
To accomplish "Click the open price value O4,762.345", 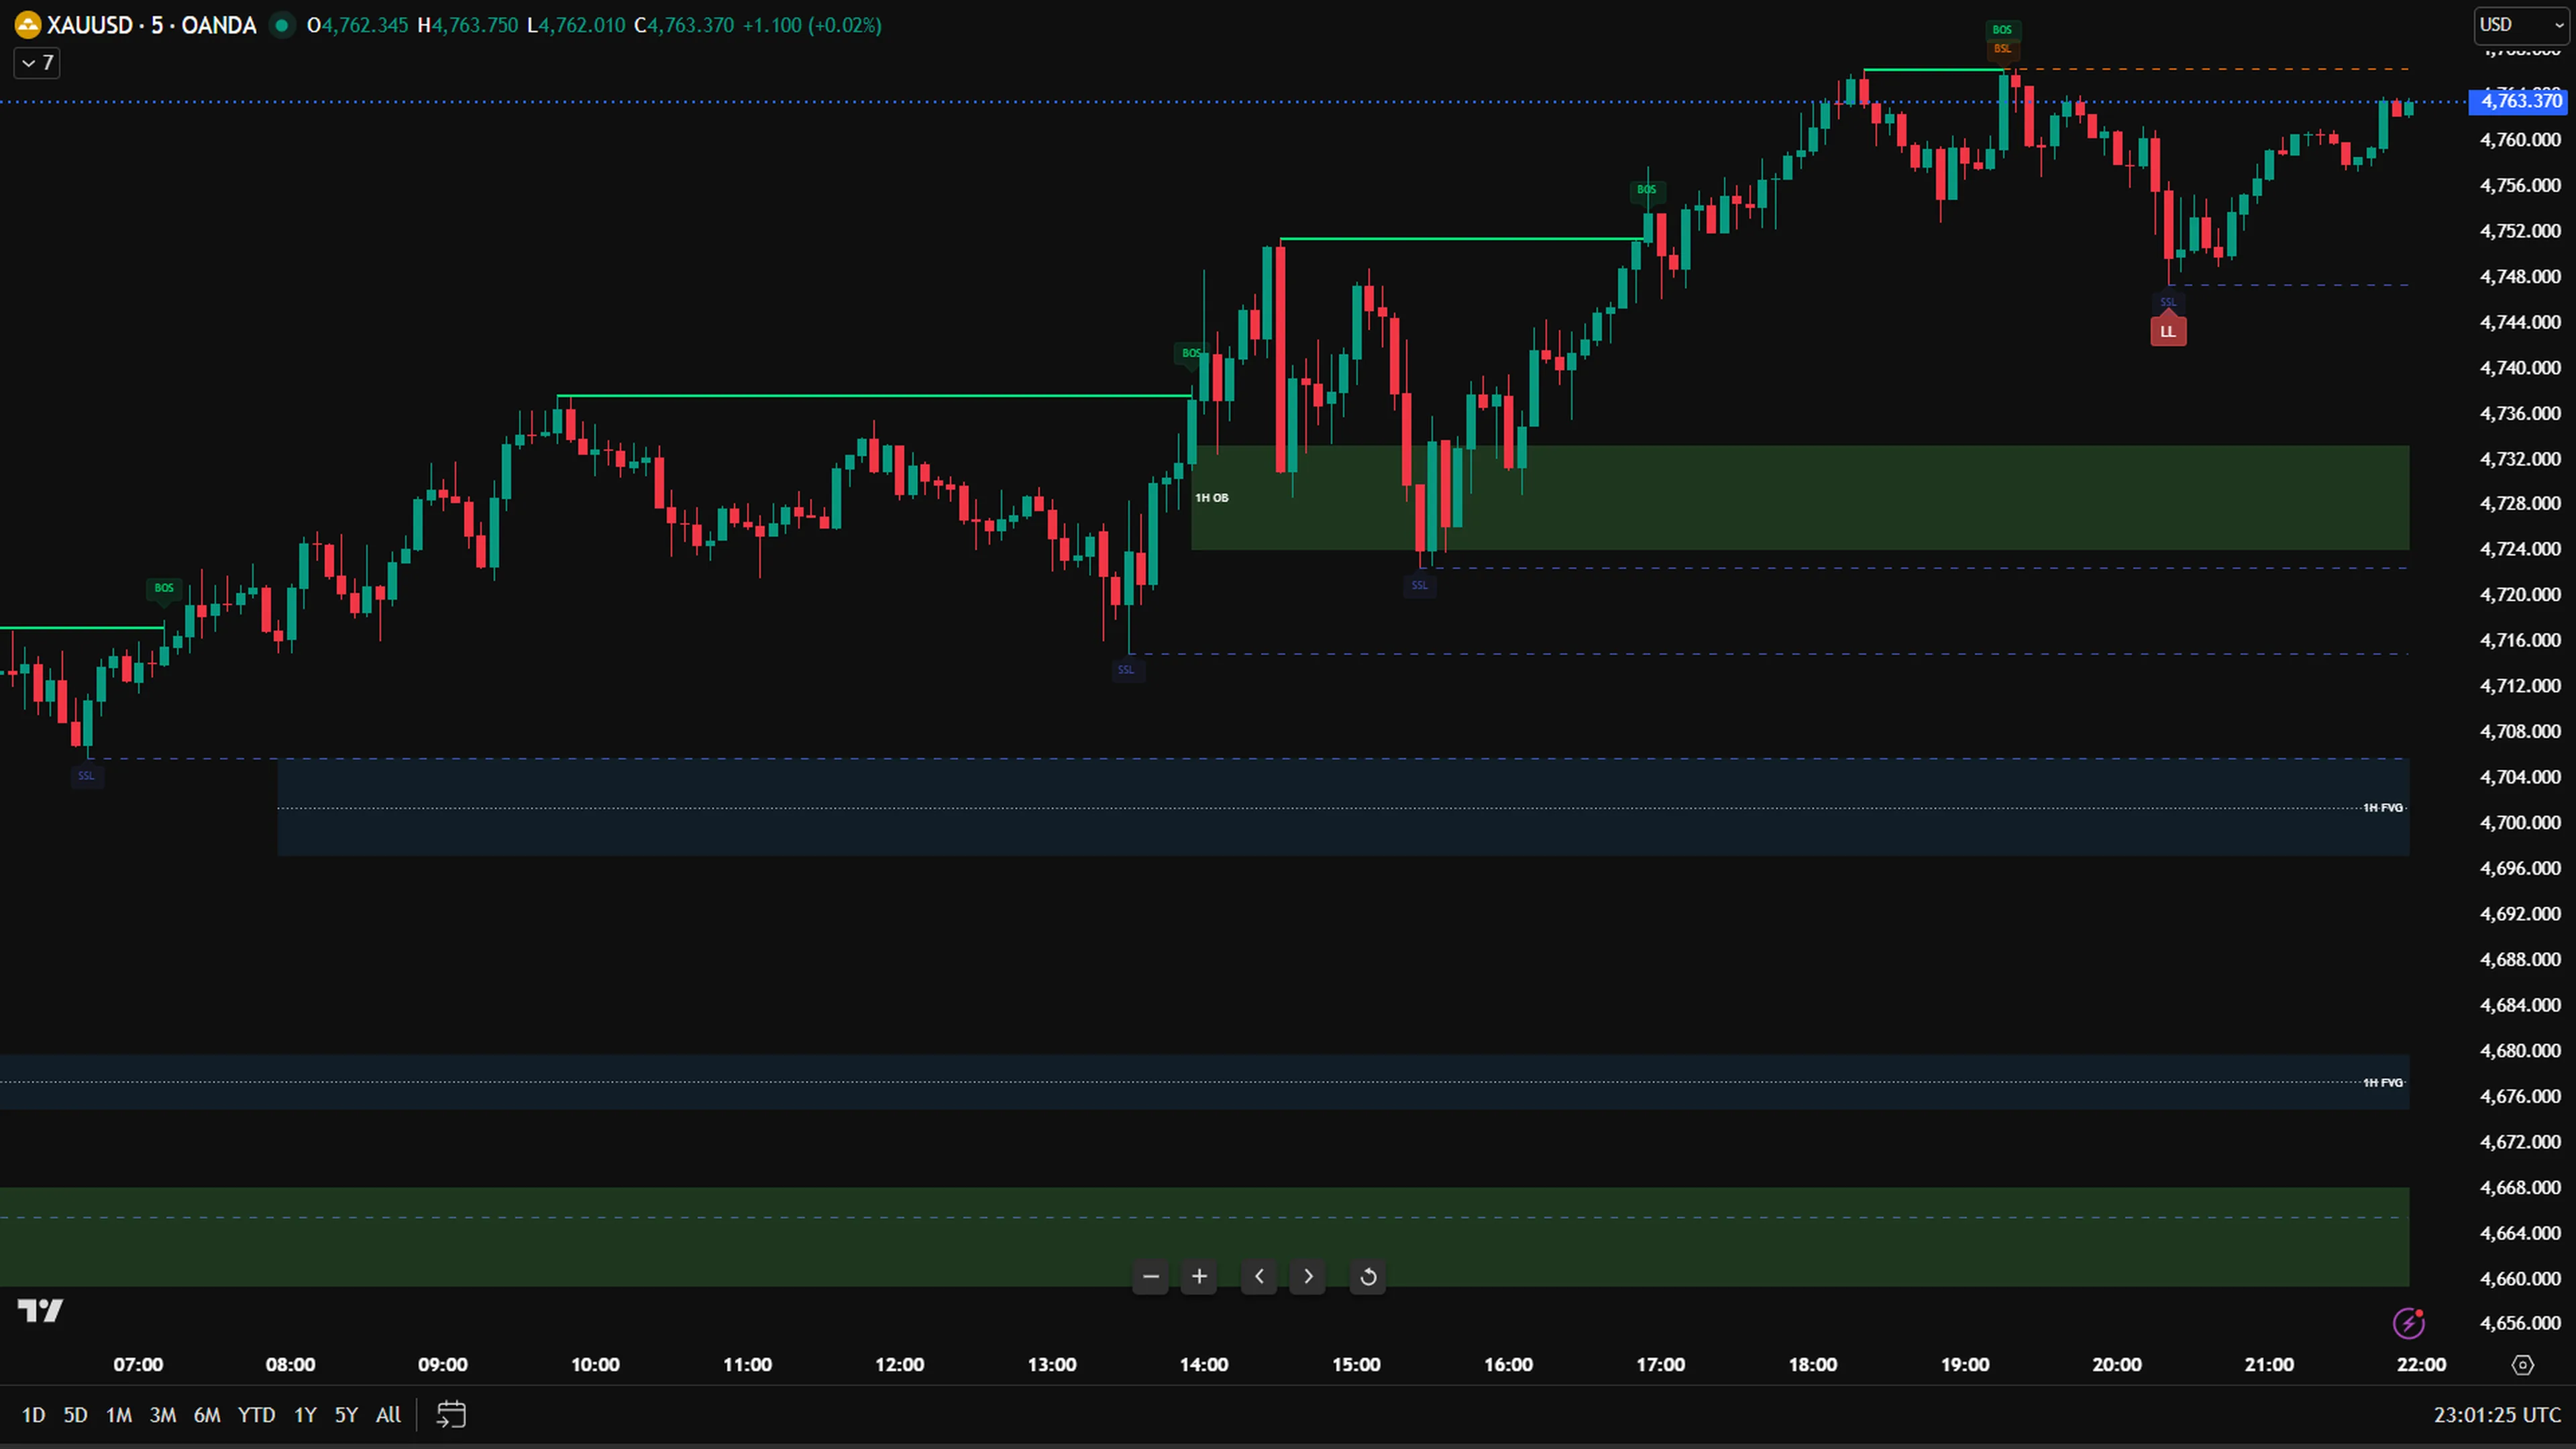I will point(357,25).
